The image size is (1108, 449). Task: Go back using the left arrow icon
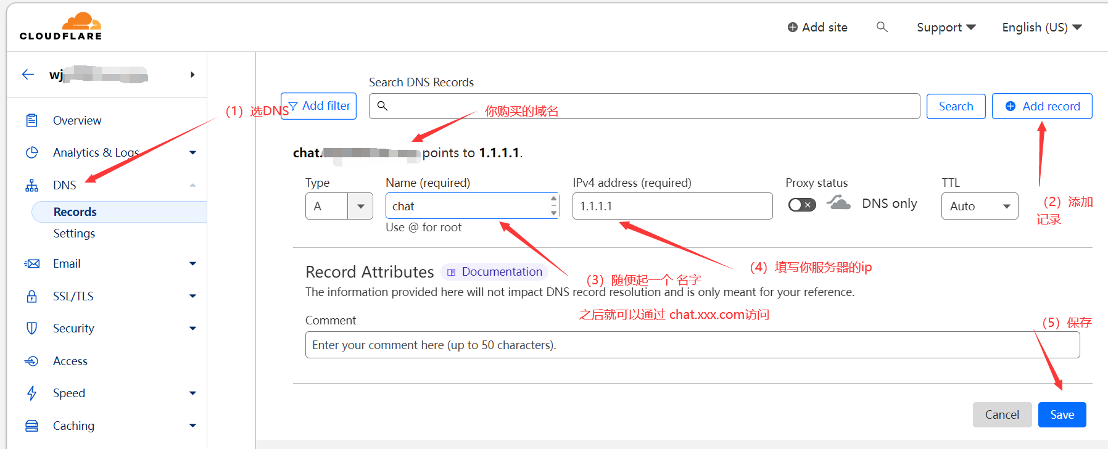pyautogui.click(x=28, y=75)
